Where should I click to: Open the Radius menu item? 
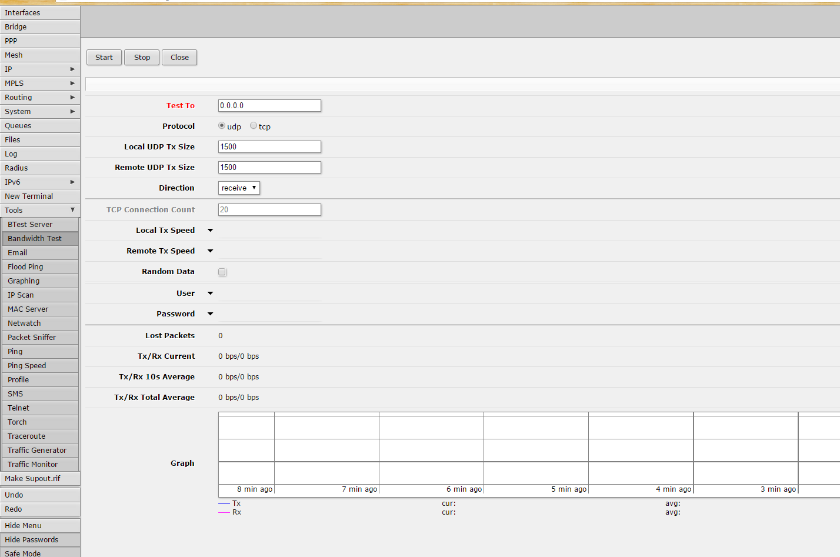(40, 168)
